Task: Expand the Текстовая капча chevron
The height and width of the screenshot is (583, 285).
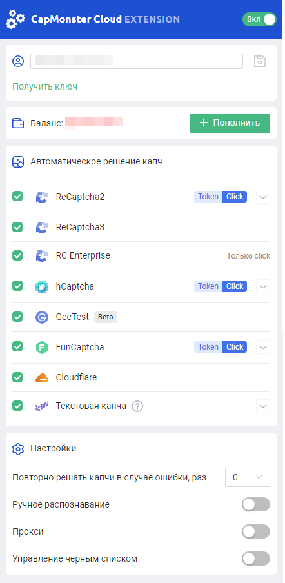Action: tap(263, 406)
